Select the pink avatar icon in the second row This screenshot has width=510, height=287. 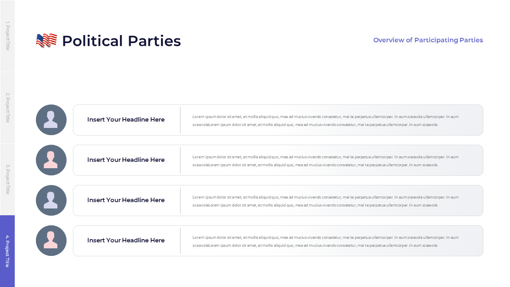pos(51,160)
